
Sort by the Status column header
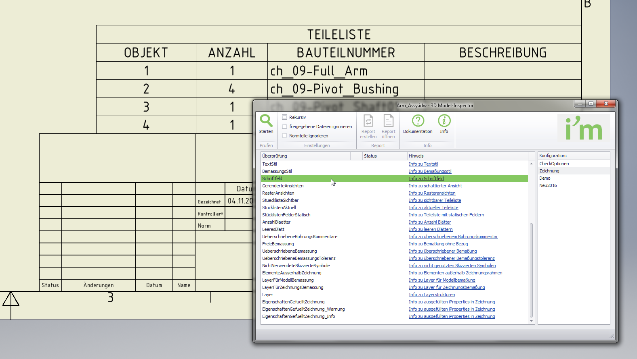coord(385,156)
